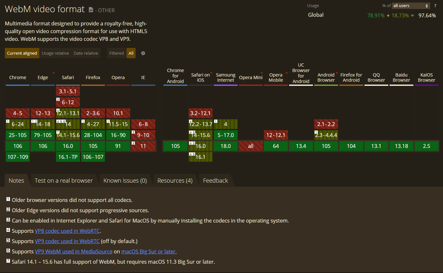The height and width of the screenshot is (273, 443).
Task: Click the UC Browser 13.4 cell
Action: pos(301,146)
